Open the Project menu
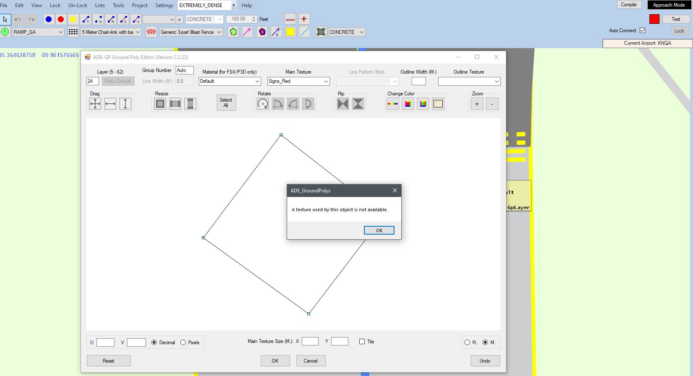Image resolution: width=693 pixels, height=376 pixels. click(140, 5)
